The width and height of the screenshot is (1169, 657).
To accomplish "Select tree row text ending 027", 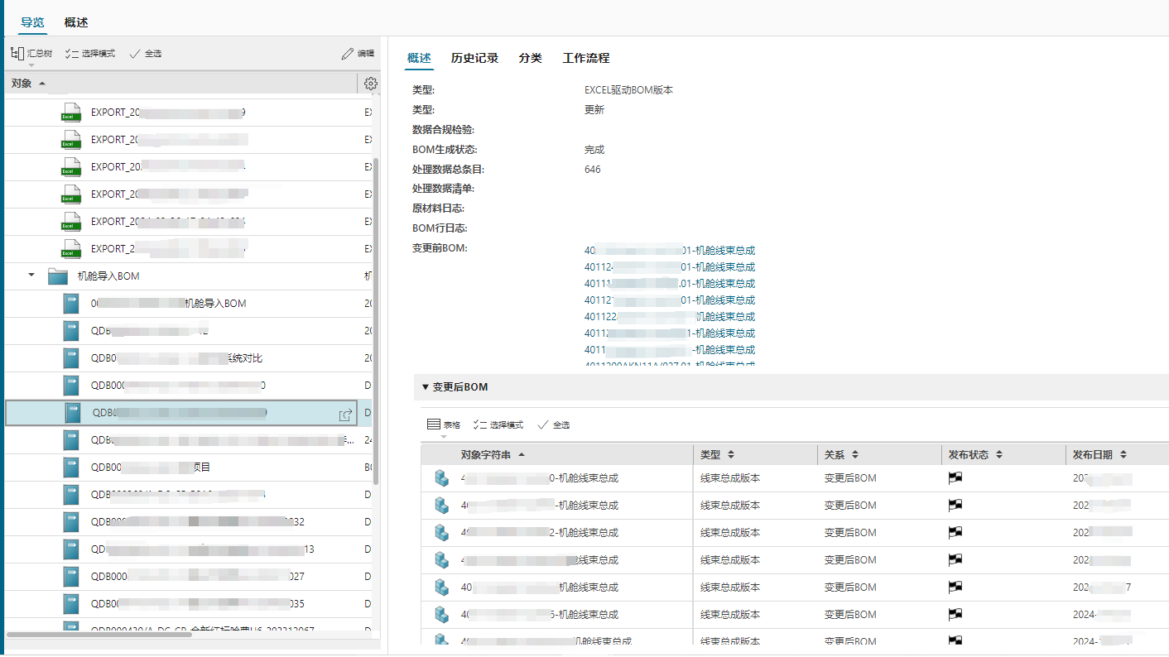I will 198,577.
